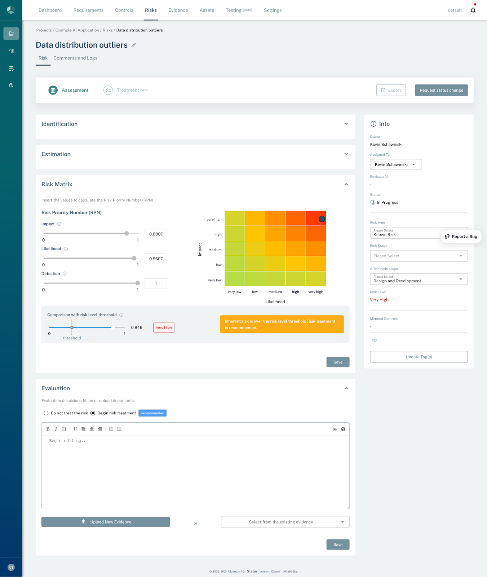Image resolution: width=487 pixels, height=577 pixels.
Task: Open the marketplace store sidebar icon
Action: click(11, 68)
